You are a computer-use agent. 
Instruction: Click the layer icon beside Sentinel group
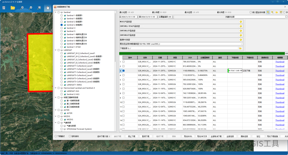62,12
